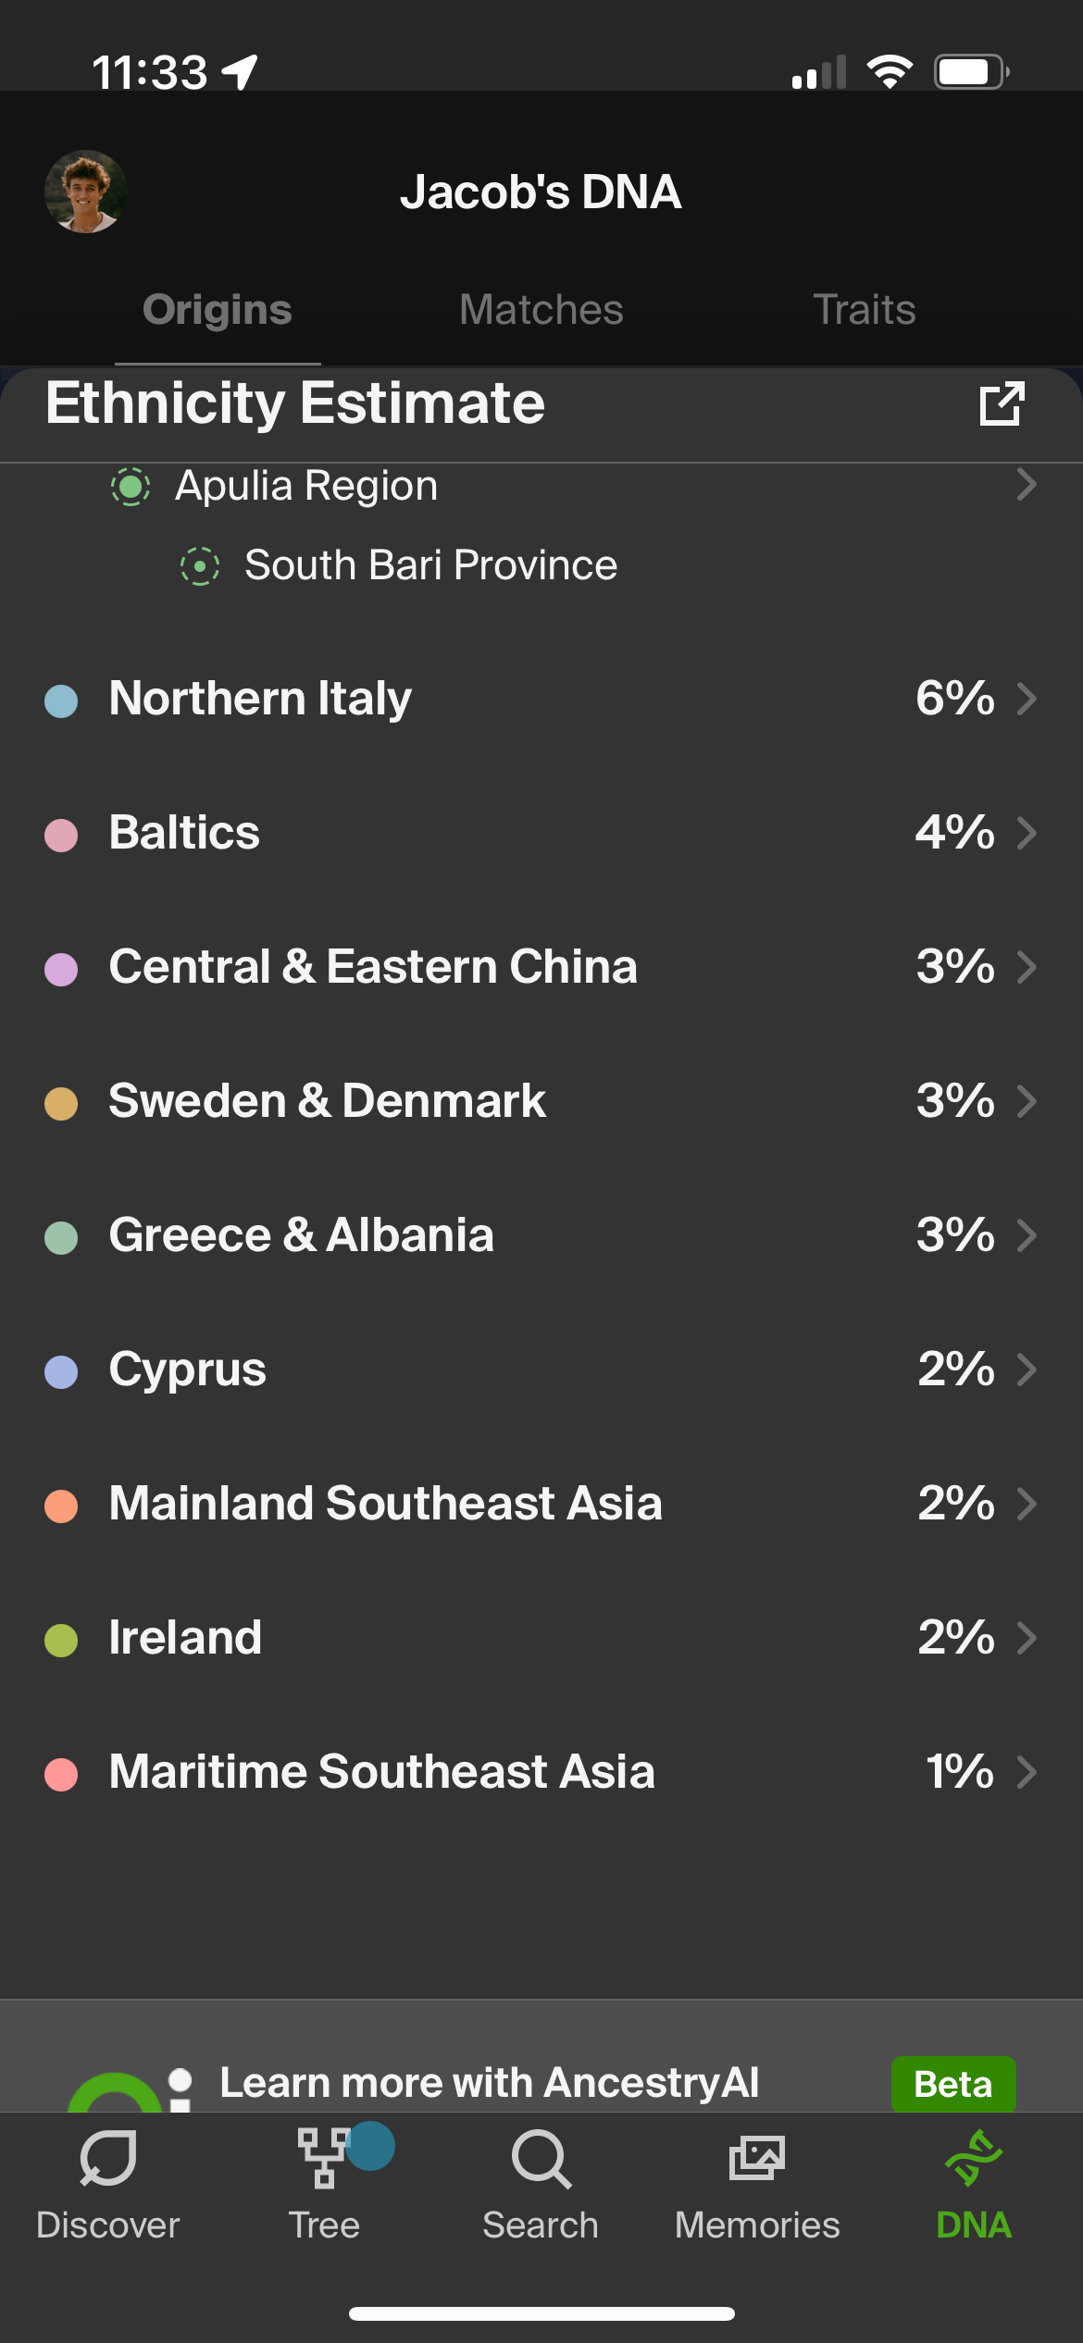The height and width of the screenshot is (2343, 1083).
Task: Open the Tree icon in bottom bar
Action: click(324, 2160)
